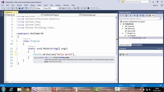Switch to the Team Explorer tab

(x=137, y=45)
